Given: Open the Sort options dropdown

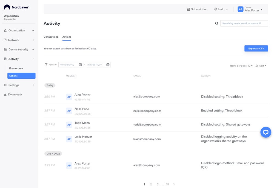Looking at the screenshot, I should [261, 66].
